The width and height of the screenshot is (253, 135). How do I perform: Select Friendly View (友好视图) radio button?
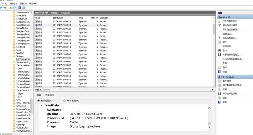tap(38, 101)
